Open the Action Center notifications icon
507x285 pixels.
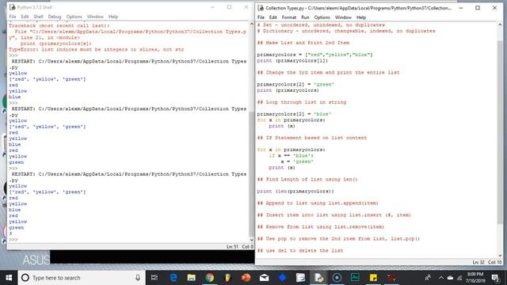pyautogui.click(x=495, y=278)
